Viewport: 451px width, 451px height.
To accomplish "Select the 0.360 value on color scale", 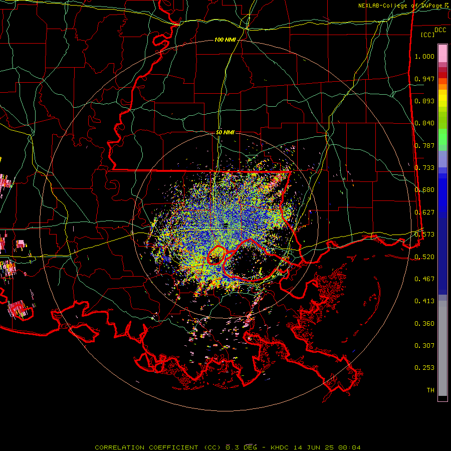I will pyautogui.click(x=424, y=324).
